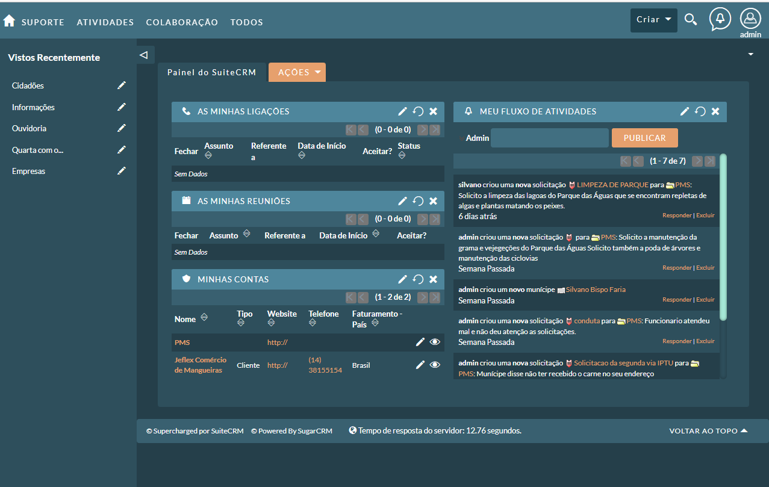This screenshot has width=769, height=487.
Task: Refresh the Minhas Contas dashlet
Action: click(x=418, y=279)
